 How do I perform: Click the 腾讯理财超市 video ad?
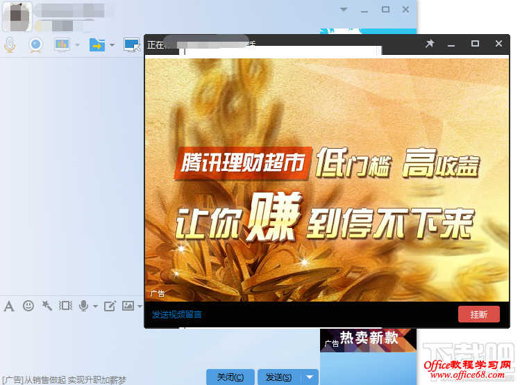327,180
